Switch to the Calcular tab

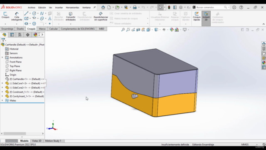[x=54, y=29]
